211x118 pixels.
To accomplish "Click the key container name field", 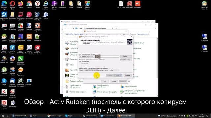I will [x=99, y=57].
